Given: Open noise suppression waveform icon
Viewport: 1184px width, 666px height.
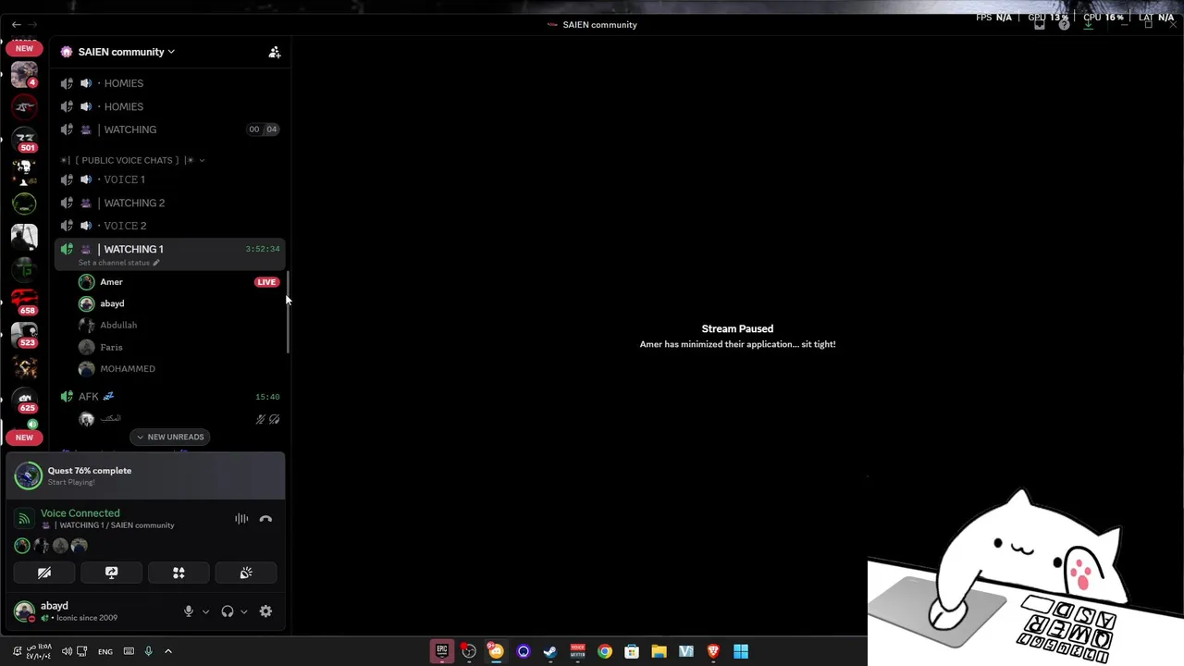Looking at the screenshot, I should pos(241,519).
